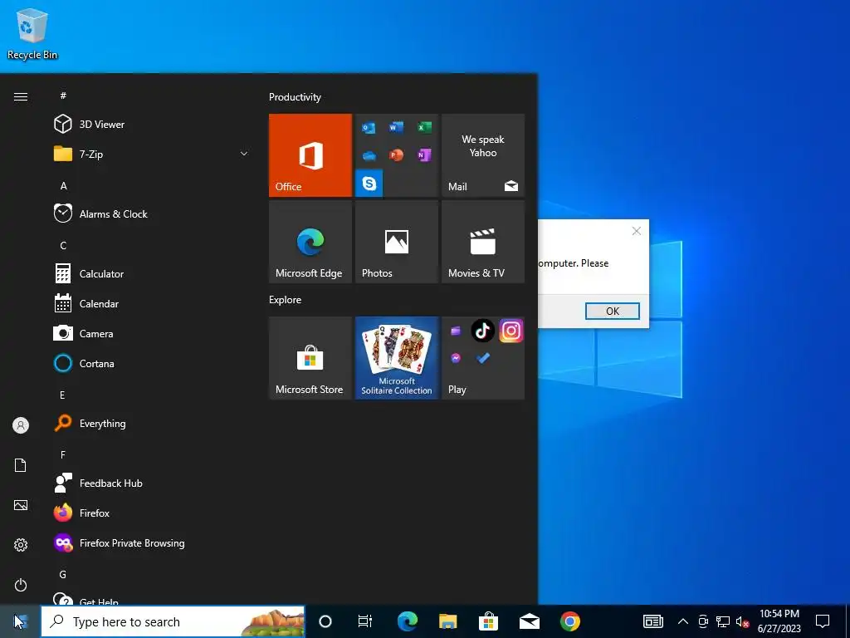Open TikTok in the Play folder
Screen dimensions: 850x638
coord(483,331)
